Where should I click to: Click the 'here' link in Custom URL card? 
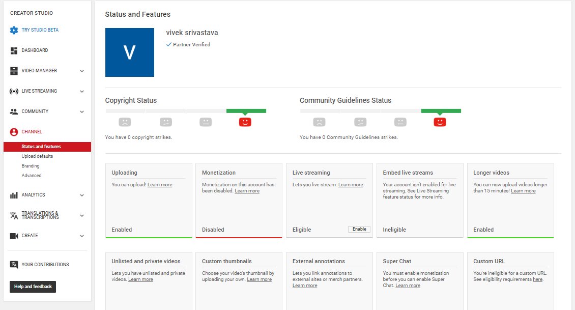pos(537,279)
